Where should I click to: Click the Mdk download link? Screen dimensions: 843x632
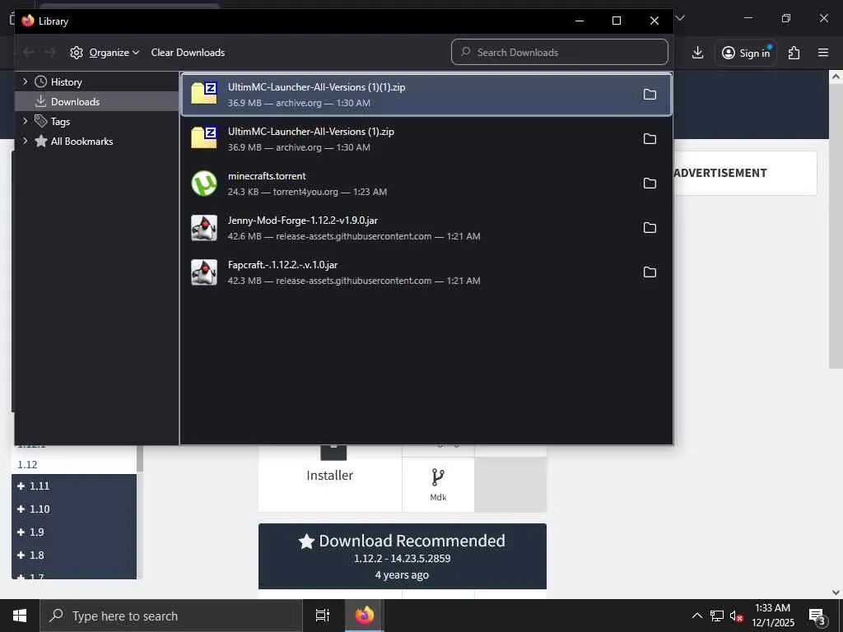coord(438,484)
